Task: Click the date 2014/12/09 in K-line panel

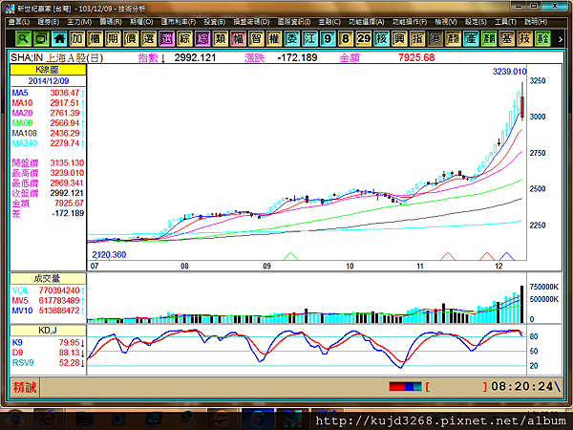Action: click(x=49, y=81)
